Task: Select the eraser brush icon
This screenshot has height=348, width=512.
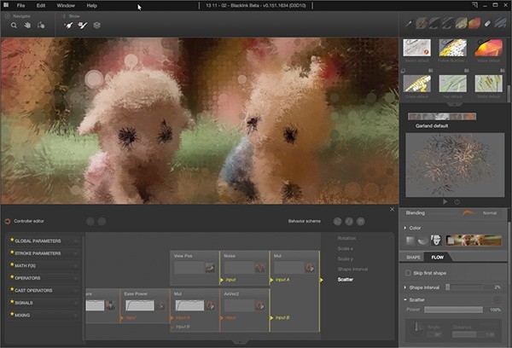Action: (487, 23)
